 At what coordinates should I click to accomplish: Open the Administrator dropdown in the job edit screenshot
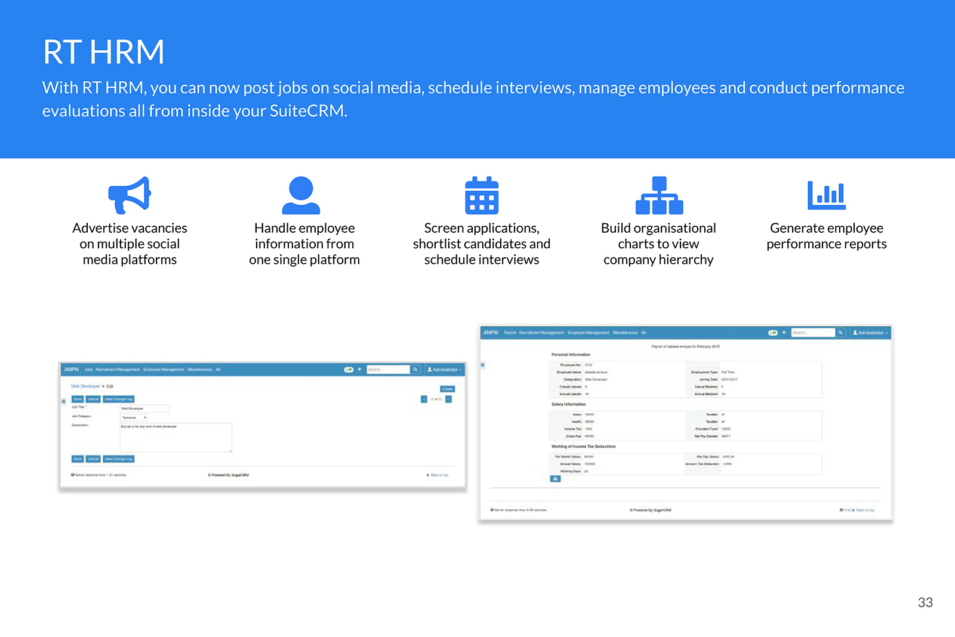click(x=445, y=370)
